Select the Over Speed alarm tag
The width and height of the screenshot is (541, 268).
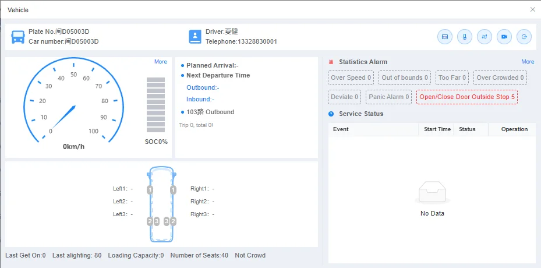tap(351, 77)
